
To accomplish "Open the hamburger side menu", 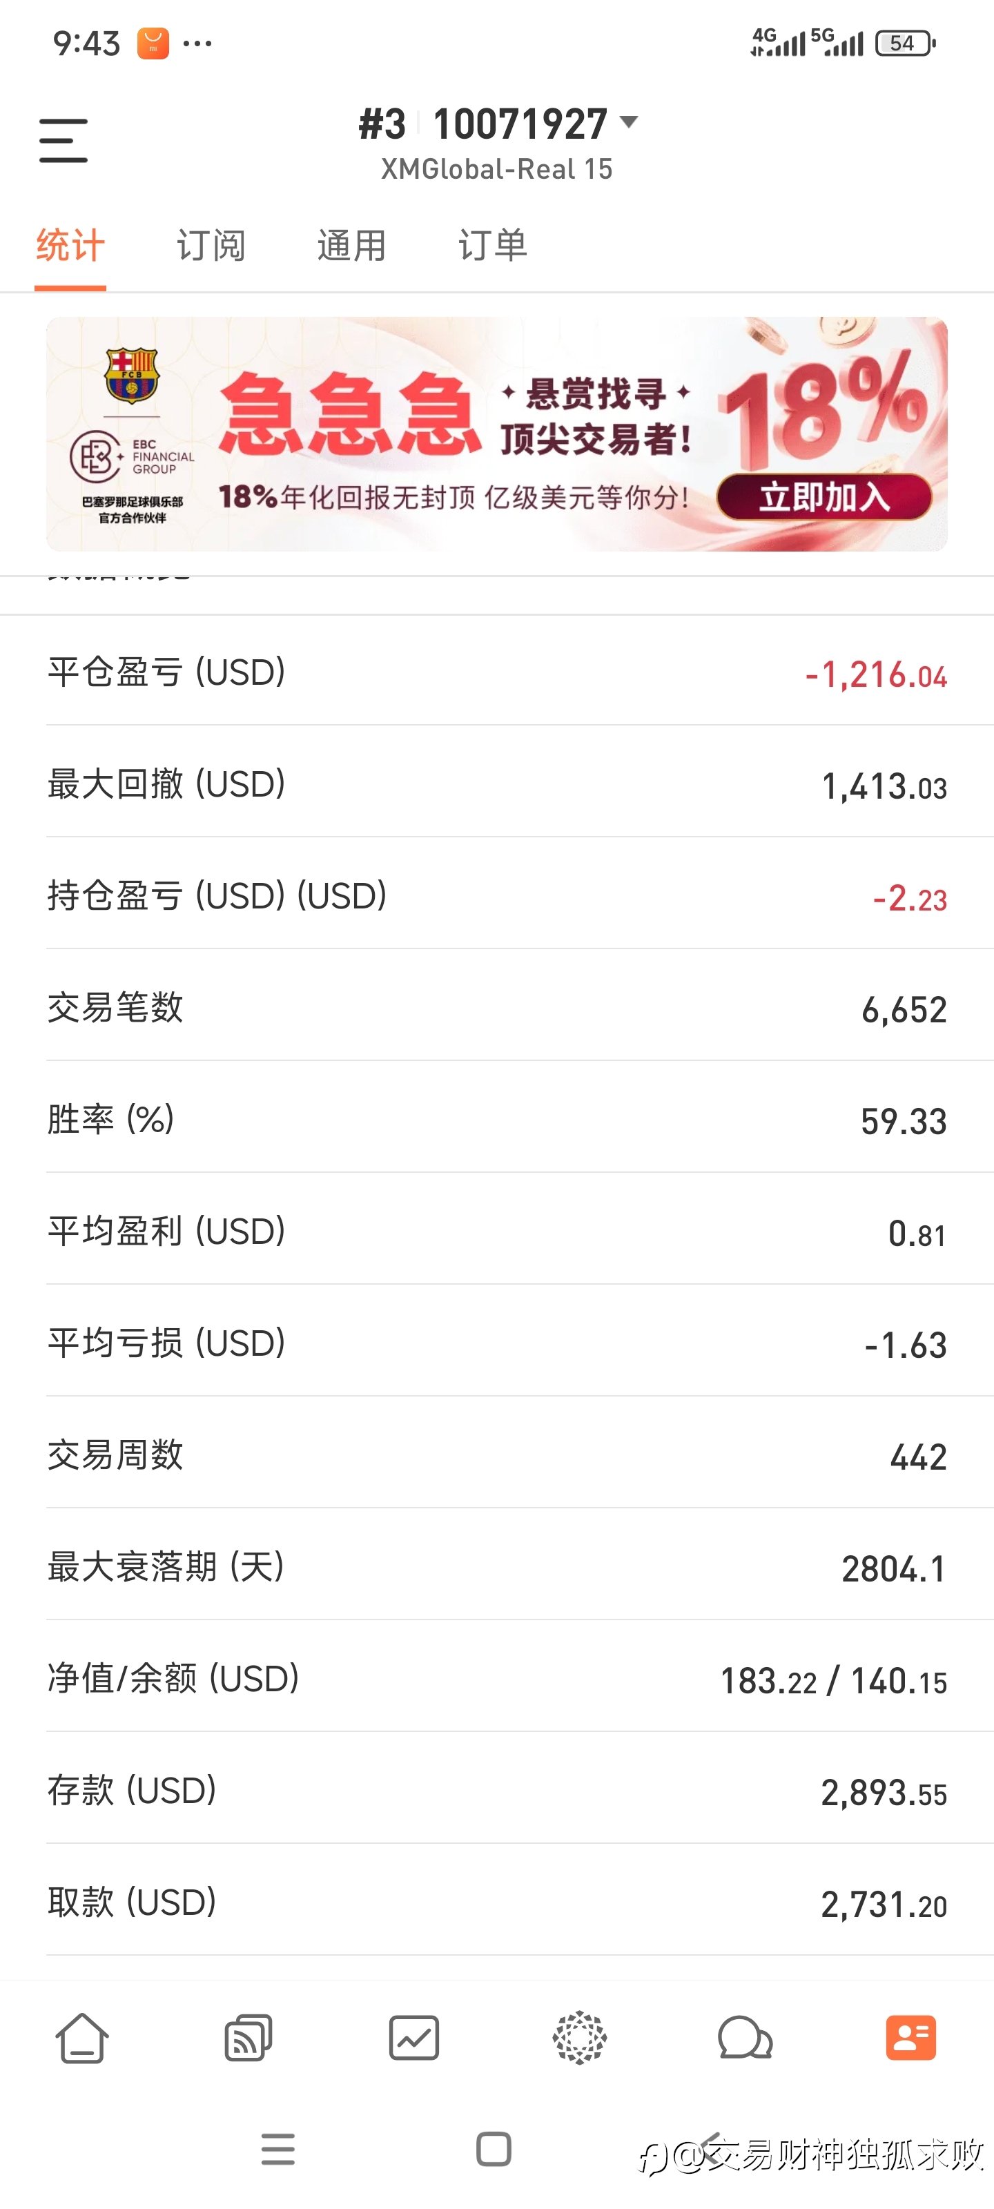I will pyautogui.click(x=64, y=141).
